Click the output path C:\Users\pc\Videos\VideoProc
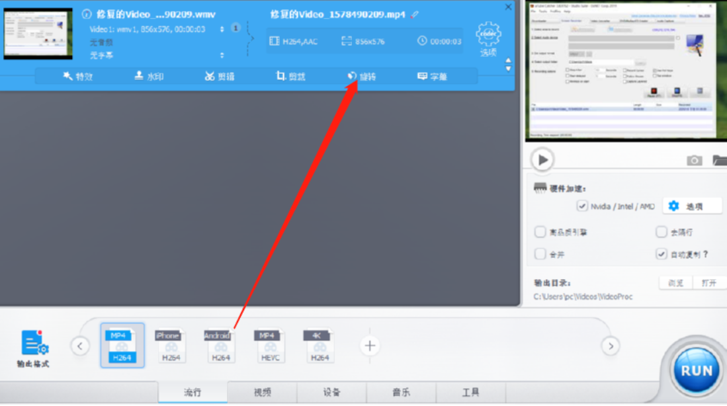The height and width of the screenshot is (406, 727). click(583, 297)
